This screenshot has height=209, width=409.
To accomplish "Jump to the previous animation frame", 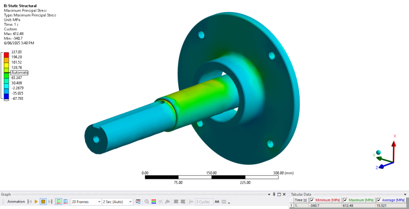I will (x=29, y=202).
